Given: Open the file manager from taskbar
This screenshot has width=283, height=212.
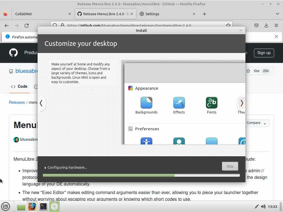Looking at the screenshot, I should point(21,207).
